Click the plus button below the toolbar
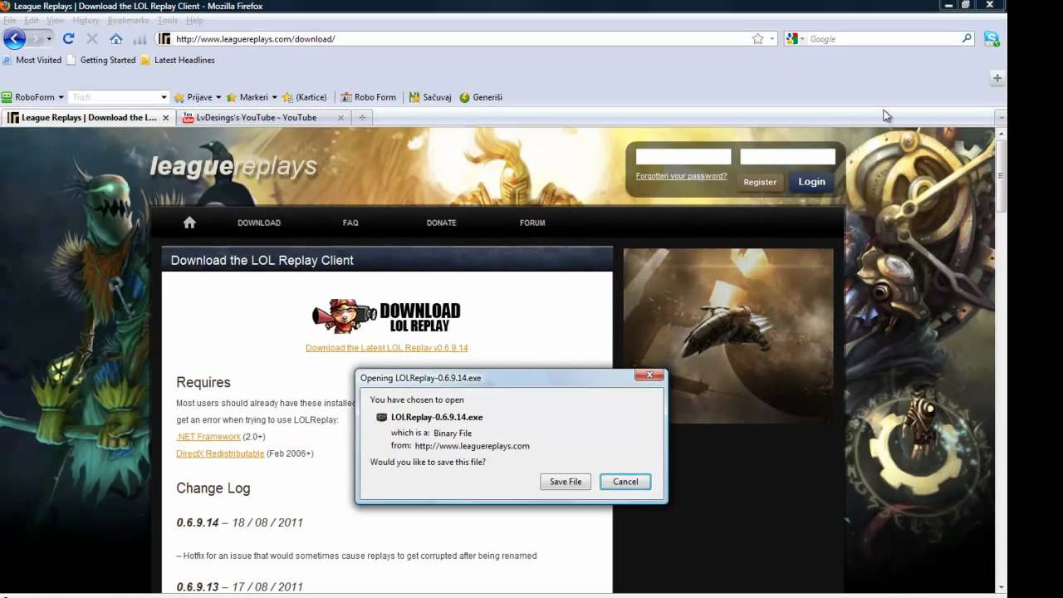1063x598 pixels. click(x=997, y=78)
